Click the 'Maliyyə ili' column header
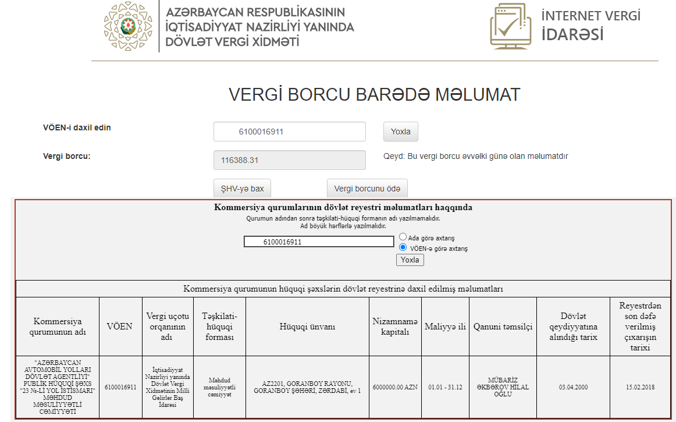Screen dimensions: 676x422 point(446,327)
